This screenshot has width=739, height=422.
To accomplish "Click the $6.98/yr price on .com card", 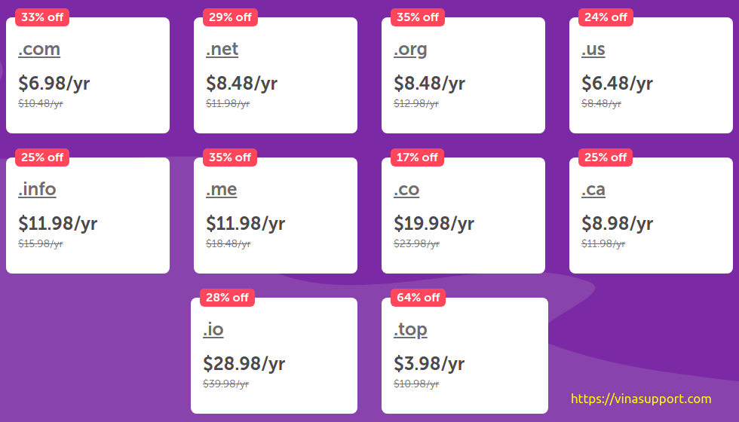I will coord(54,84).
